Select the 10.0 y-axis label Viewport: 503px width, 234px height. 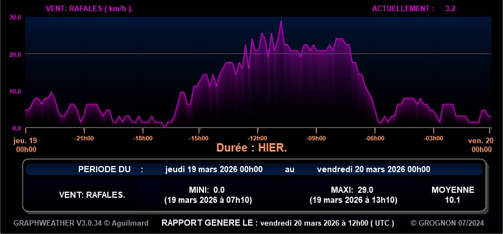[x=15, y=91]
